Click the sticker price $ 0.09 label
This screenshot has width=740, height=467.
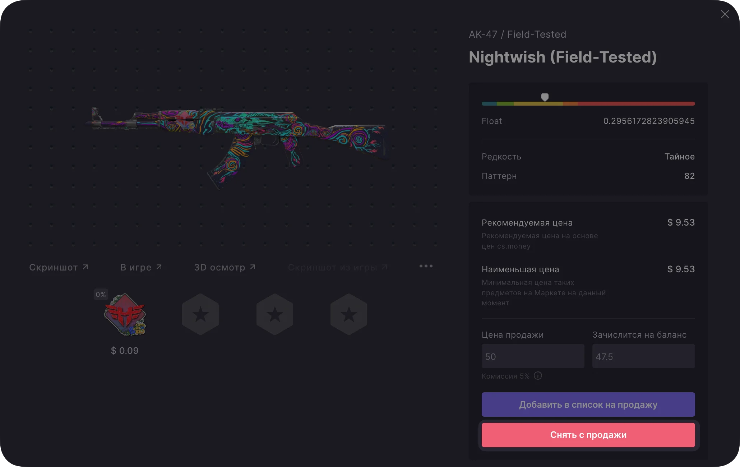coord(125,351)
